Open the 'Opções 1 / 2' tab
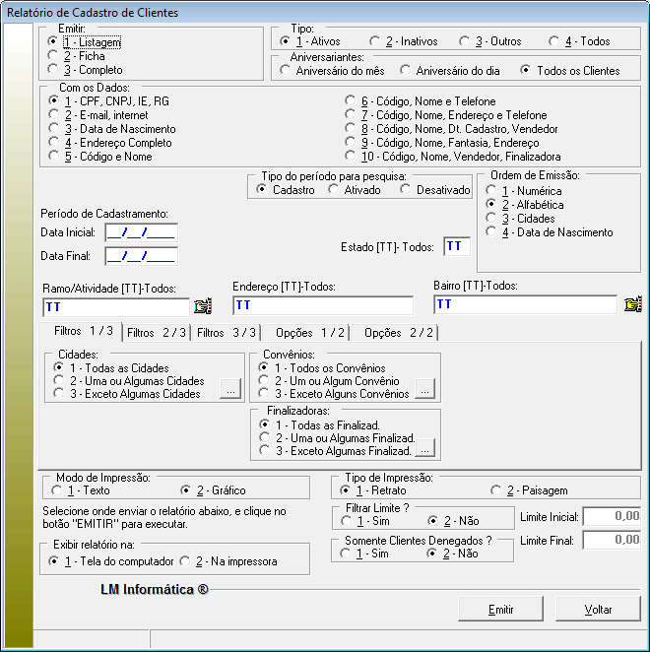The width and height of the screenshot is (650, 652). 309,333
